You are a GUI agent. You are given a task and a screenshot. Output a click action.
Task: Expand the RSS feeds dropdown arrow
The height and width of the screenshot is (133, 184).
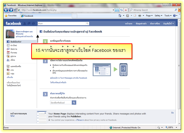[131, 16]
